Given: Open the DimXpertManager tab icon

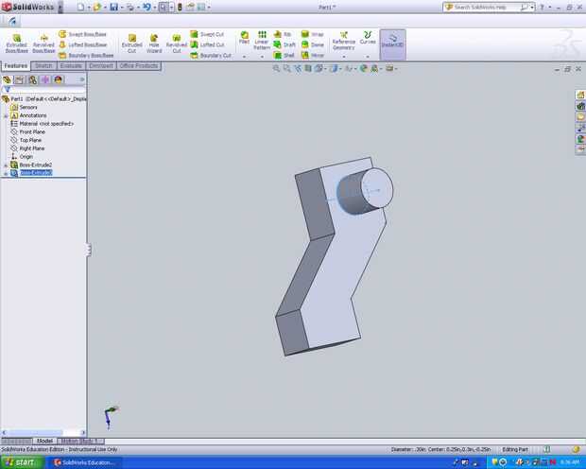Looking at the screenshot, I should pos(45,79).
